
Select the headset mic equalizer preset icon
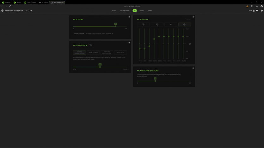[x=157, y=24]
